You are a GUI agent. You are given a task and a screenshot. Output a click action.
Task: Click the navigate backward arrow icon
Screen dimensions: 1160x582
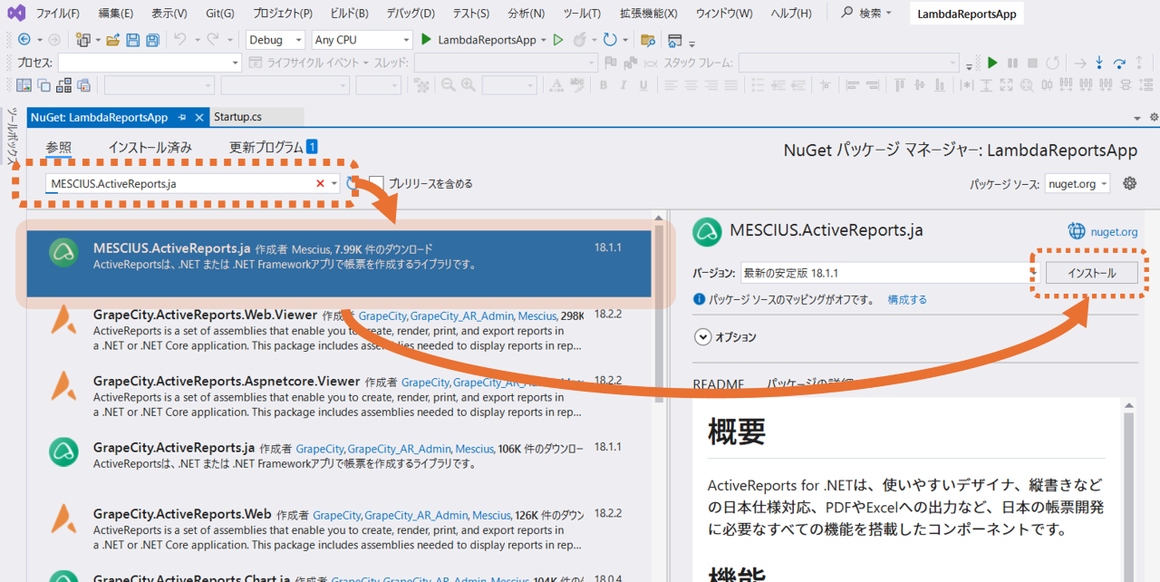pyautogui.click(x=24, y=40)
